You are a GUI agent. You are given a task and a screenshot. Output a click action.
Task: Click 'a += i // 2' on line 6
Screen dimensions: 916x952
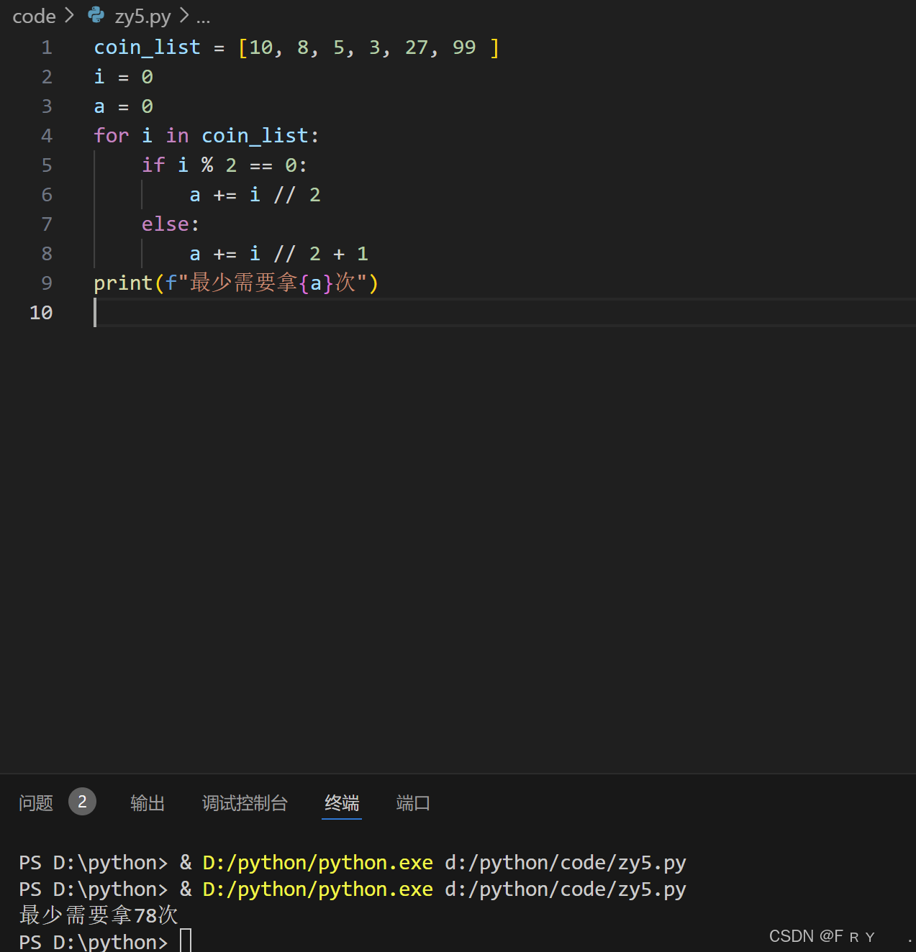[255, 195]
